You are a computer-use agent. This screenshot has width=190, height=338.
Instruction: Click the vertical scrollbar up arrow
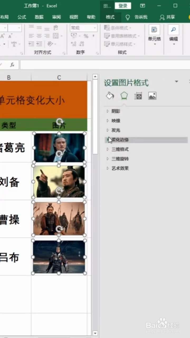[95, 77]
